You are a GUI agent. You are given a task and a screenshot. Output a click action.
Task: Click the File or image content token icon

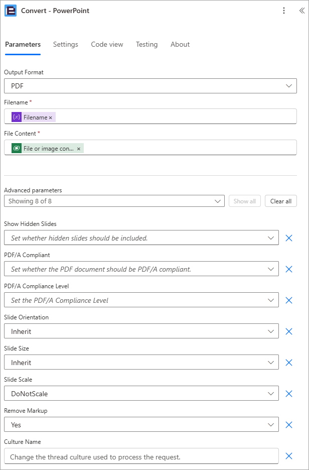17,148
